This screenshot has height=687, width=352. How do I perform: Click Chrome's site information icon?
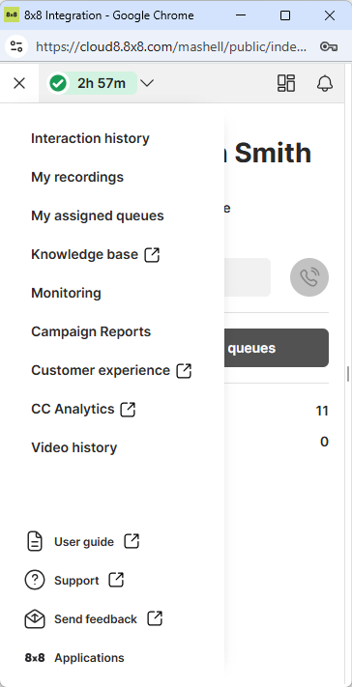tap(16, 46)
